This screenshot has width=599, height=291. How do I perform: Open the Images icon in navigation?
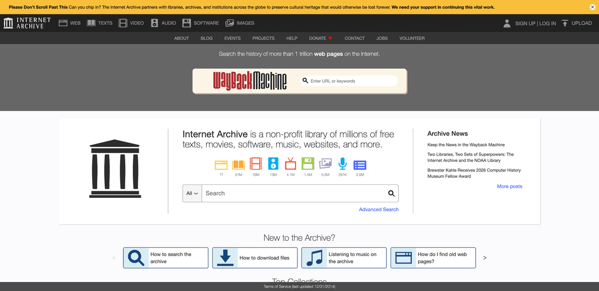[230, 23]
